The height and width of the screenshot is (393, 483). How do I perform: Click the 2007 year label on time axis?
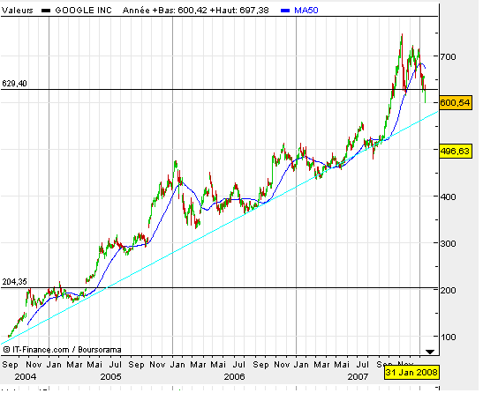(x=358, y=376)
